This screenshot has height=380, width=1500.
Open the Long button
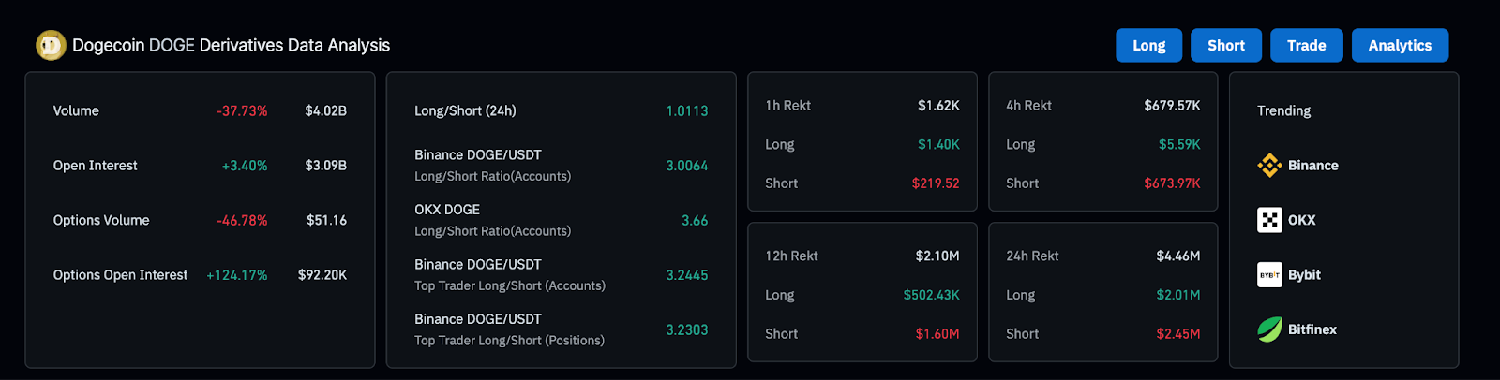[1148, 45]
